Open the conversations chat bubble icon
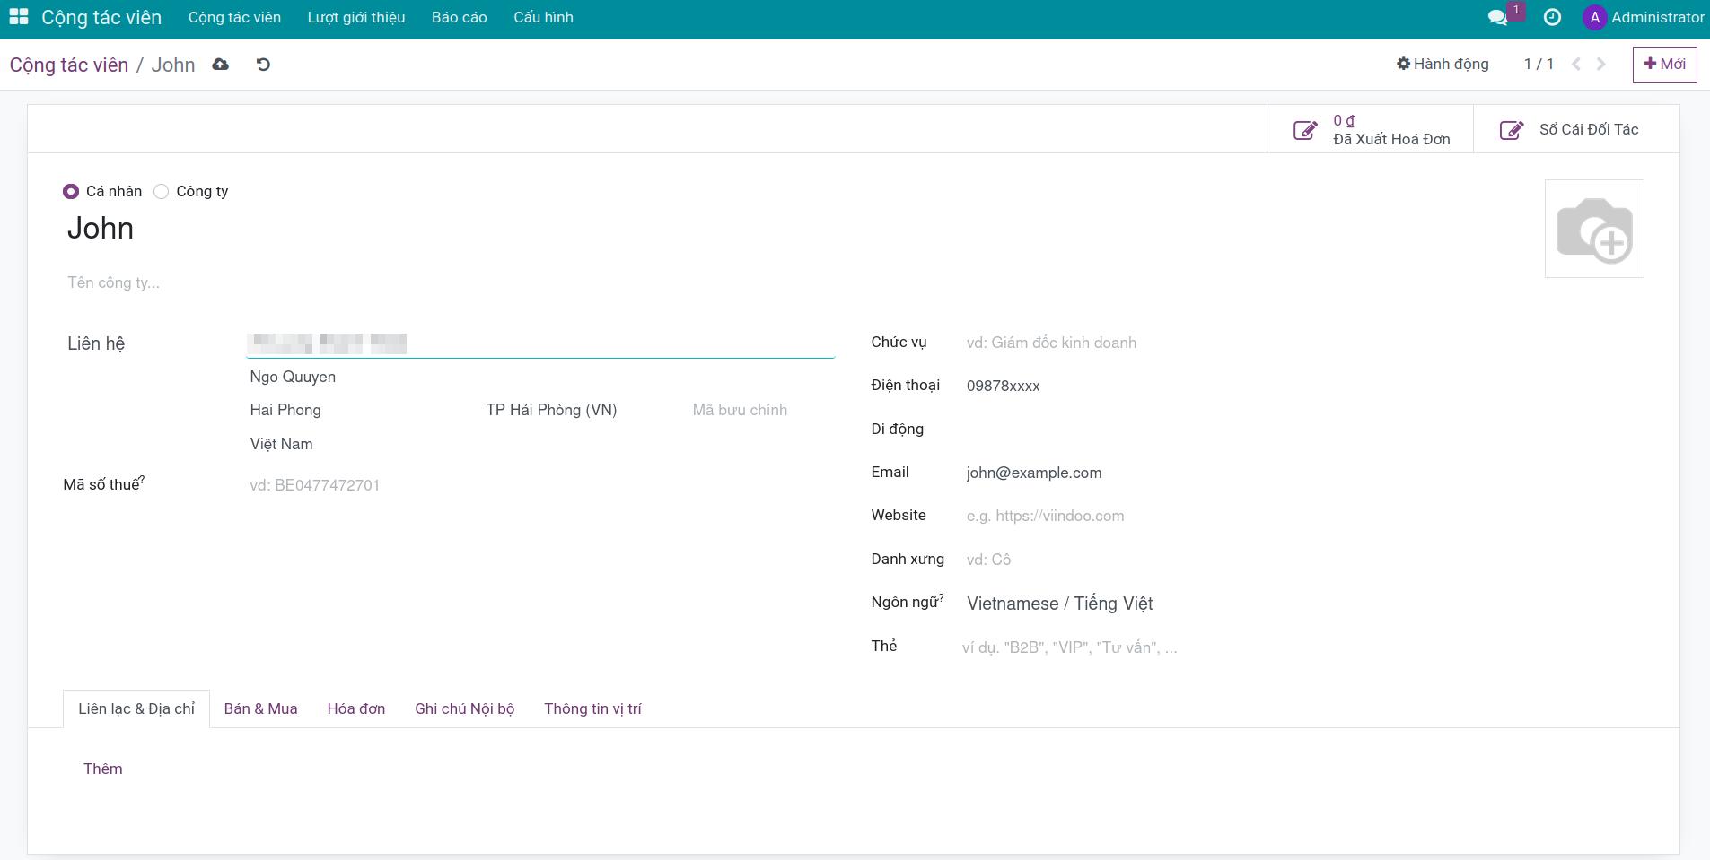 (1497, 17)
